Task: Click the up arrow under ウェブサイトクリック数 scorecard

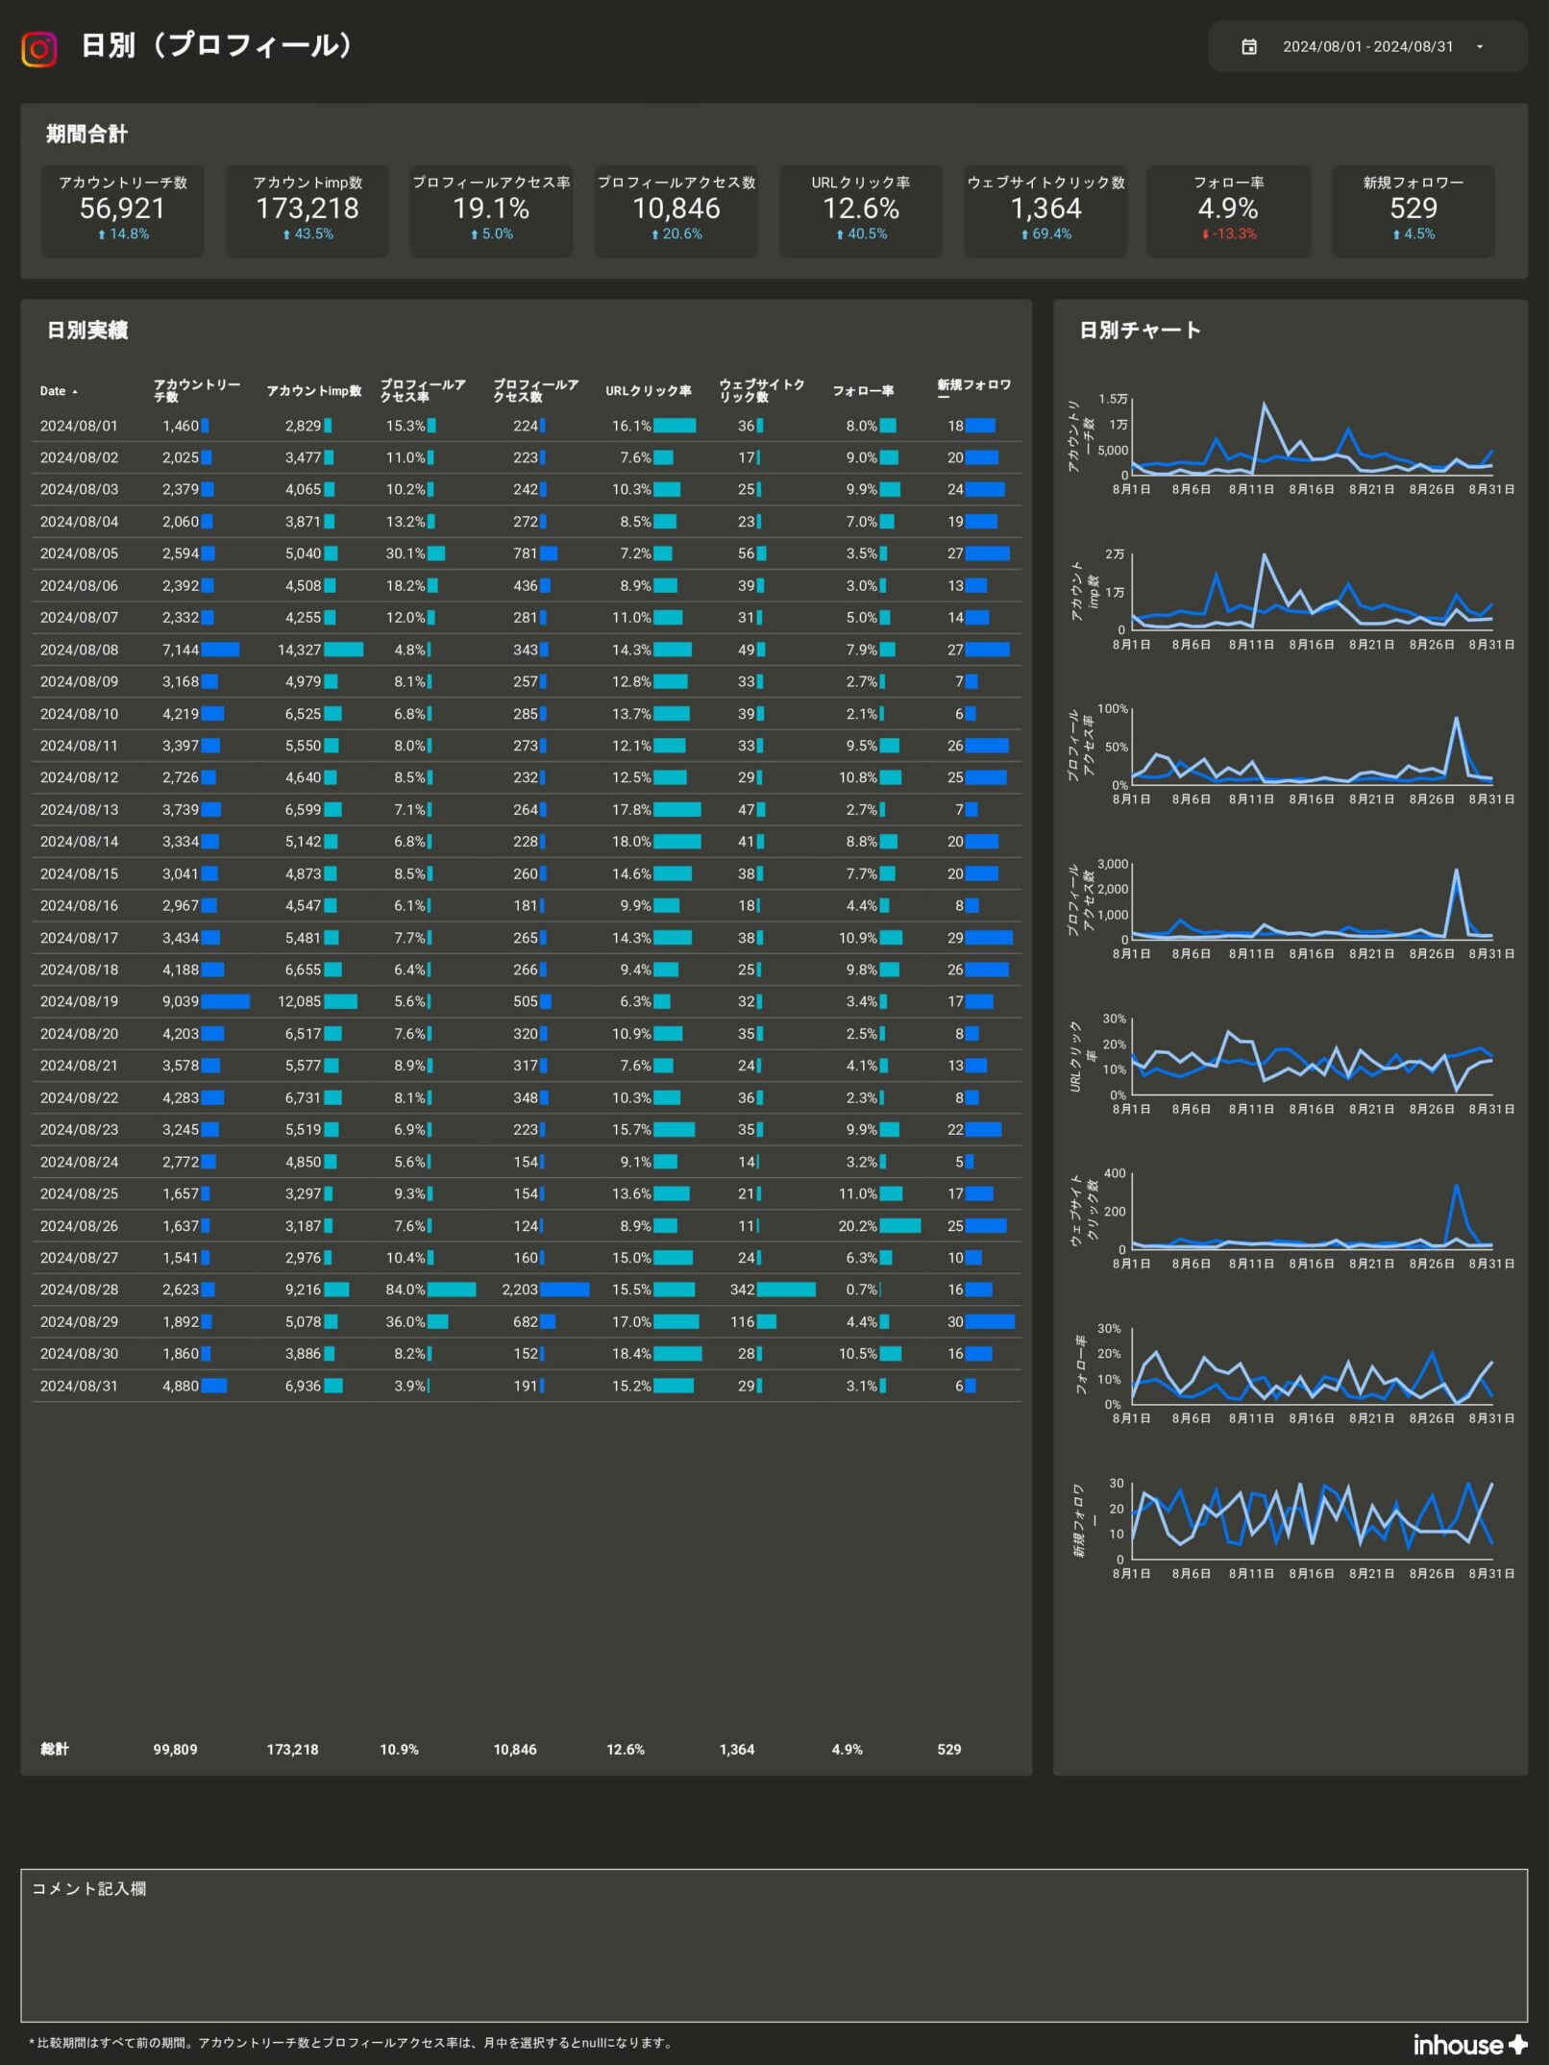Action: click(x=1024, y=234)
